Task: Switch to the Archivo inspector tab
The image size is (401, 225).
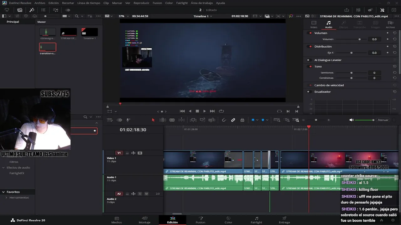Action: 390,24
